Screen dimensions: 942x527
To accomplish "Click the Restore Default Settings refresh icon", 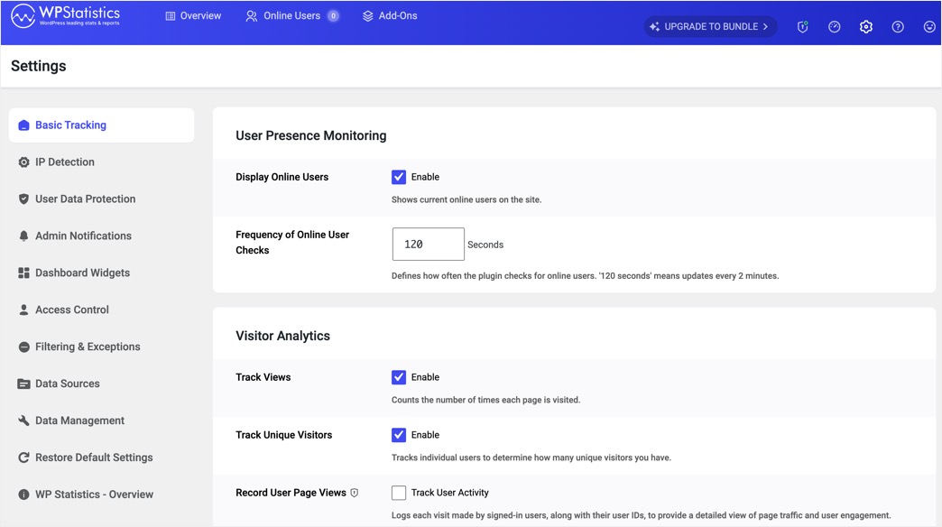I will 23,458.
